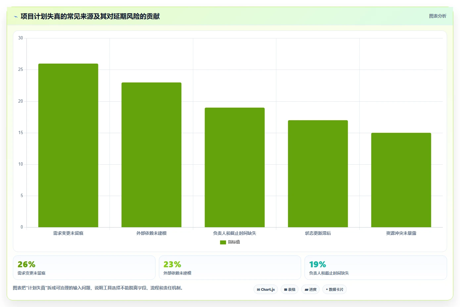The width and height of the screenshot is (460, 307).
Task: Click the 表格 tag chip
Action: point(290,289)
